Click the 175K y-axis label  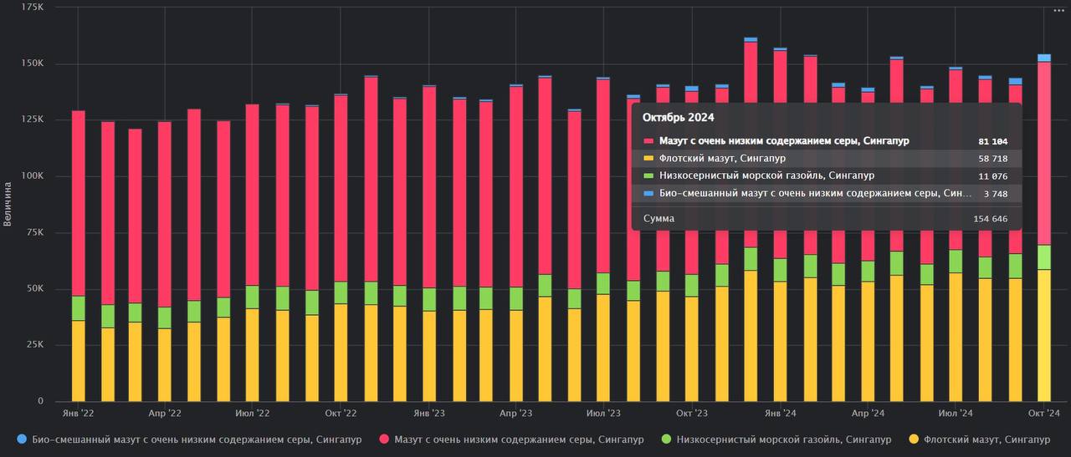click(32, 7)
